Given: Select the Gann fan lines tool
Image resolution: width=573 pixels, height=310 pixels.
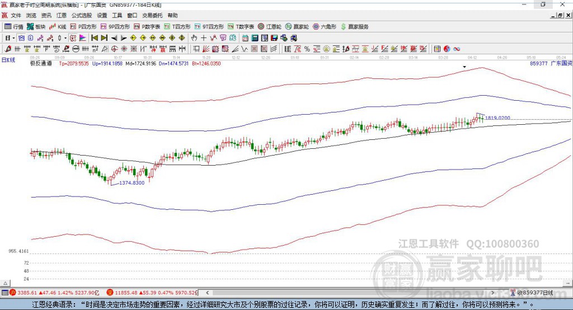Looking at the screenshot, I should click(206, 49).
